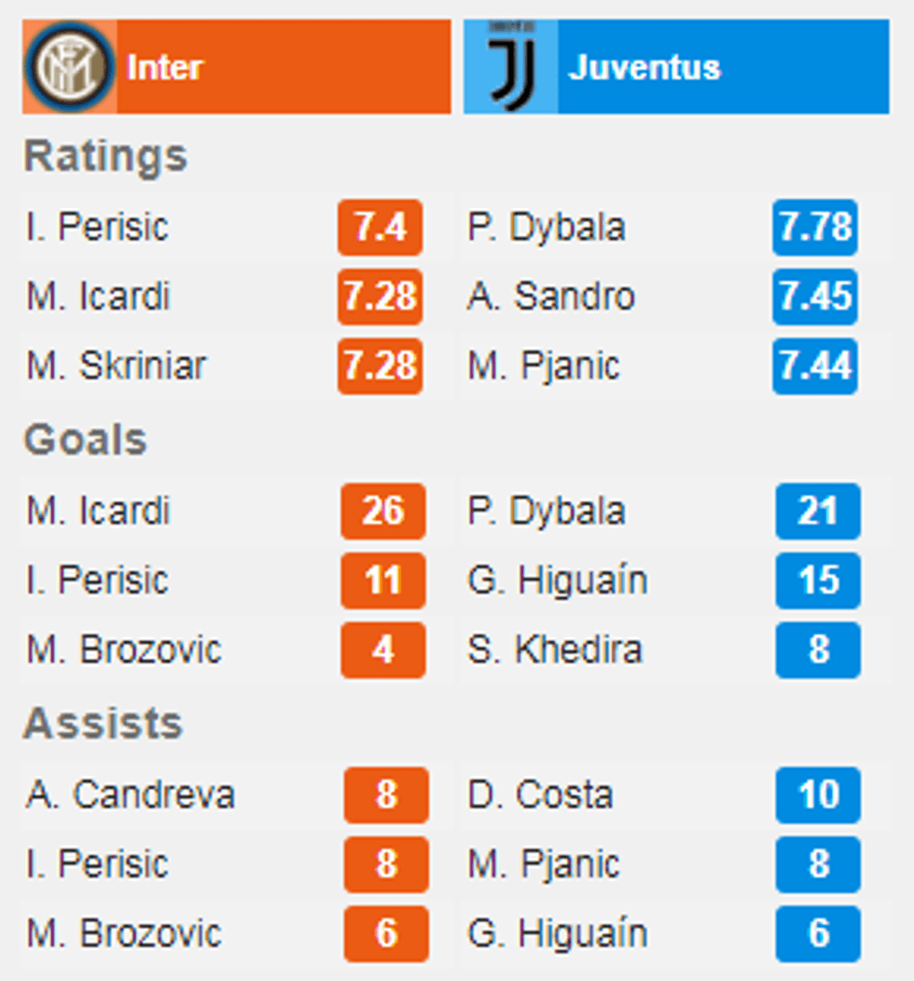The height and width of the screenshot is (981, 914).
Task: Click on A. Sandro's name
Action: 551,297
